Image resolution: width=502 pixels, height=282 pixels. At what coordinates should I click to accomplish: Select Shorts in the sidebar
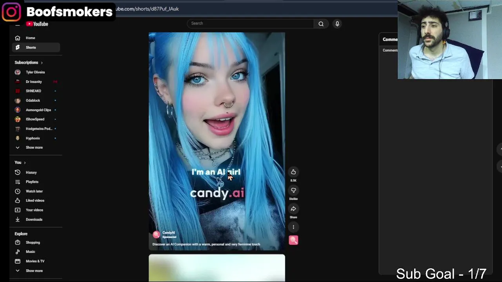coord(36,47)
